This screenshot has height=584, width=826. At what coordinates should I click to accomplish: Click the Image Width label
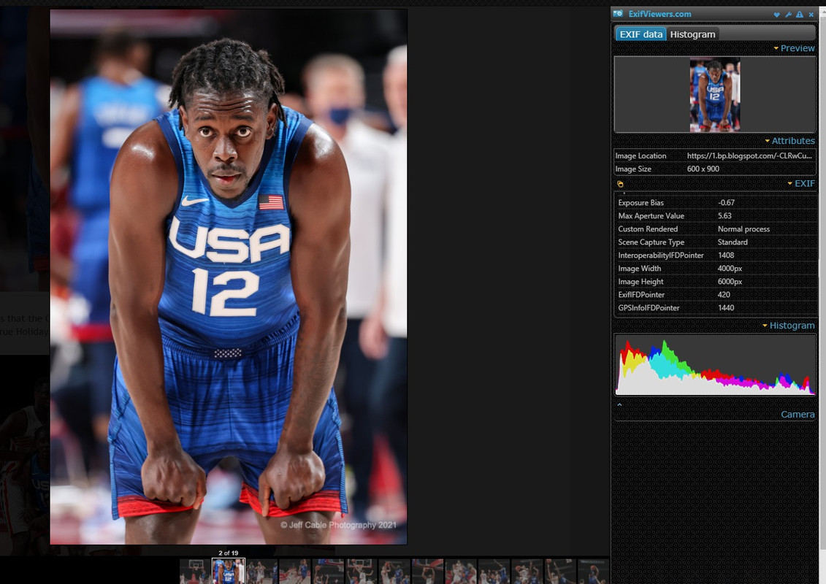[x=640, y=269]
